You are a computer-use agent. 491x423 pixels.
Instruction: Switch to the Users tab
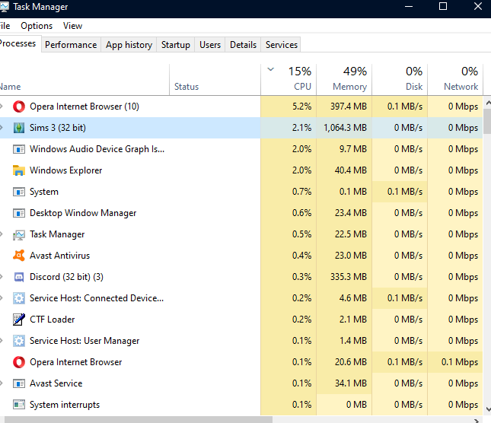[x=210, y=45]
